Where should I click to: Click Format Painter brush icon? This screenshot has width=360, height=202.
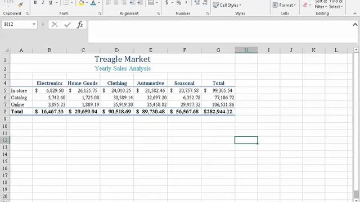(20, 4)
